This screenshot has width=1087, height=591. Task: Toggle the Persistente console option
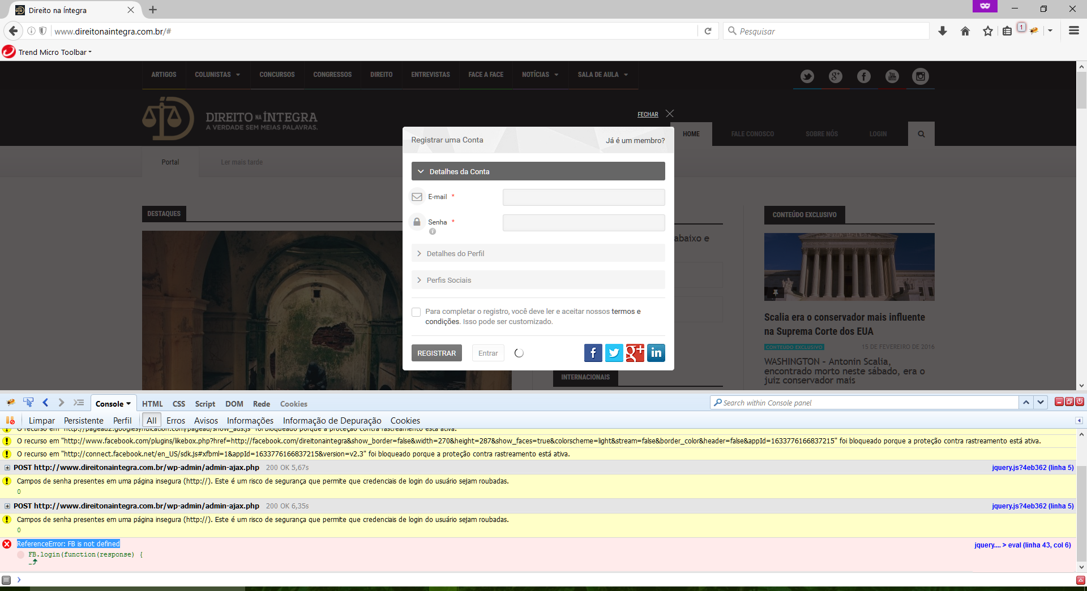(84, 421)
